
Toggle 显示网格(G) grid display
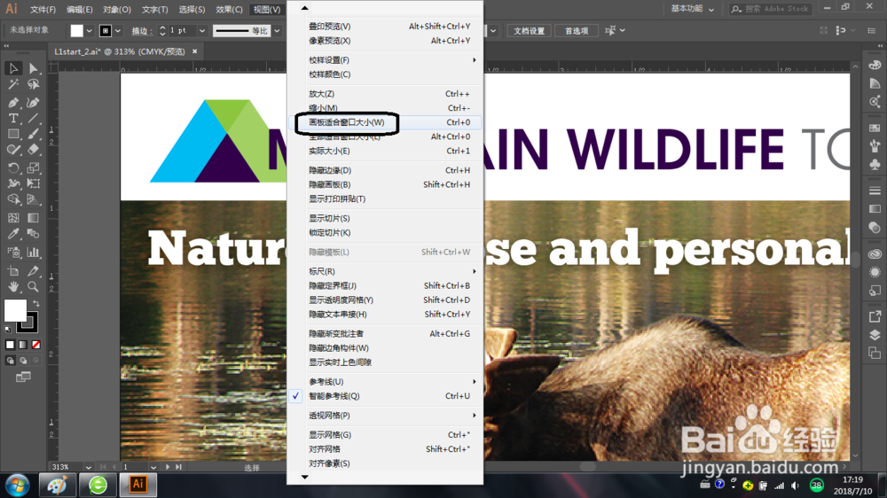pyautogui.click(x=385, y=435)
